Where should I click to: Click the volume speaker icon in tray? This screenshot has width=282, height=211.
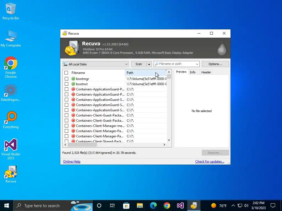[246, 206]
